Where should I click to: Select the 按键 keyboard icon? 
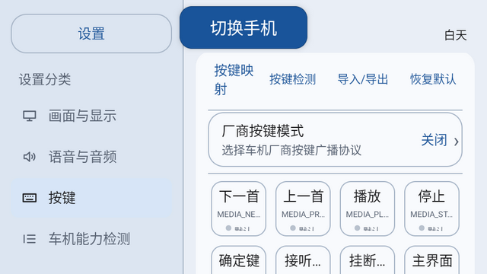30,198
